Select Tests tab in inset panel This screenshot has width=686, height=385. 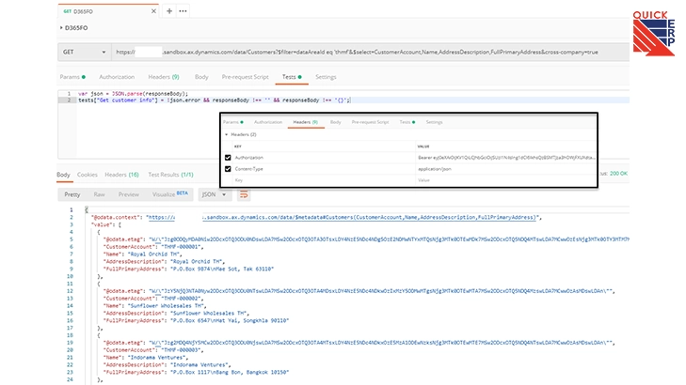click(407, 122)
